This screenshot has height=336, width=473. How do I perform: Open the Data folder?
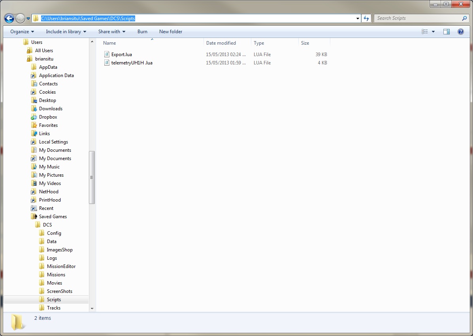click(x=52, y=242)
